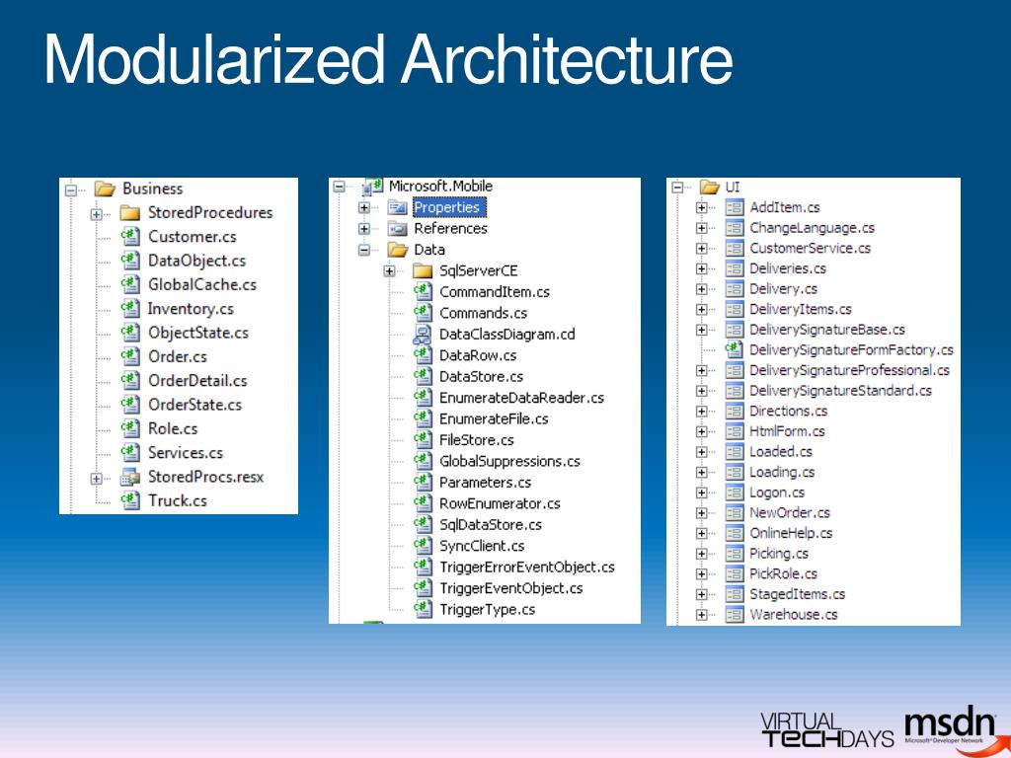
Task: Select Inventory.cs in Business tree
Action: (191, 309)
